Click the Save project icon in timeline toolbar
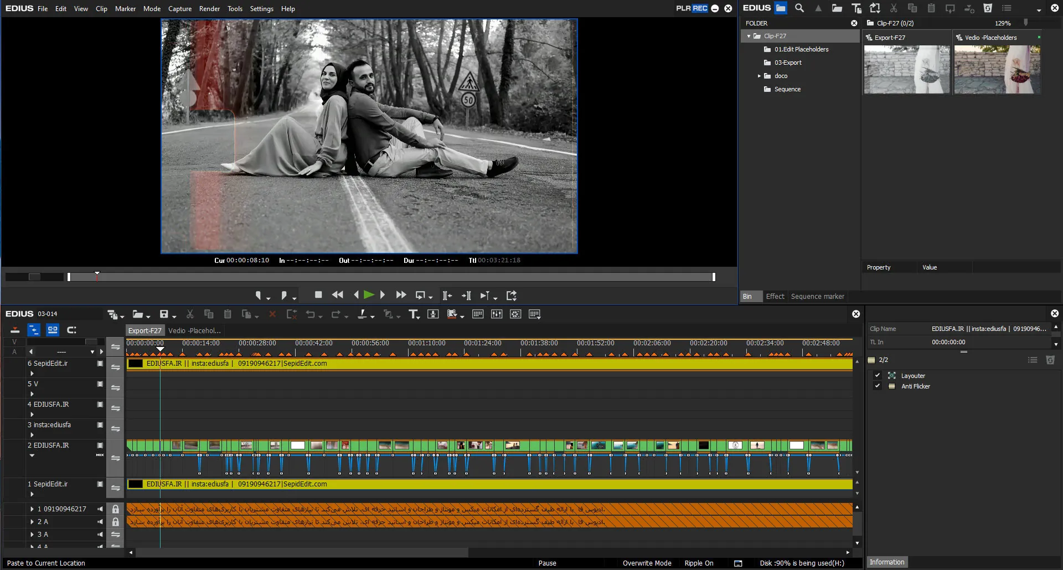The image size is (1063, 570). click(164, 314)
